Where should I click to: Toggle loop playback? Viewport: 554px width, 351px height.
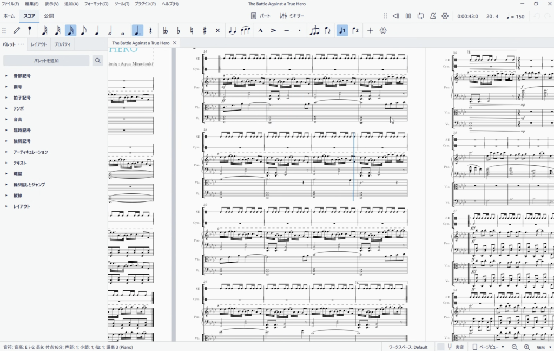pyautogui.click(x=420, y=16)
